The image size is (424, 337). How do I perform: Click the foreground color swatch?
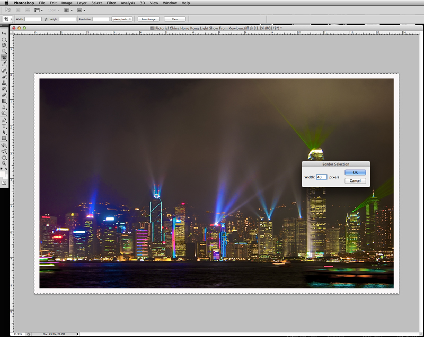(3, 174)
